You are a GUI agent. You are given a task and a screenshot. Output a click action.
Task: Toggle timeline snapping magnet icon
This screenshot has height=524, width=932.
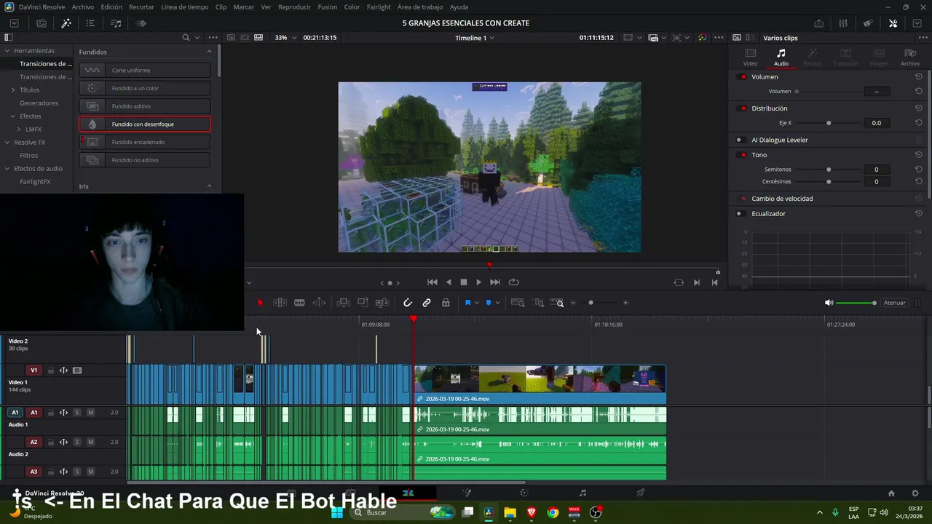tap(408, 303)
